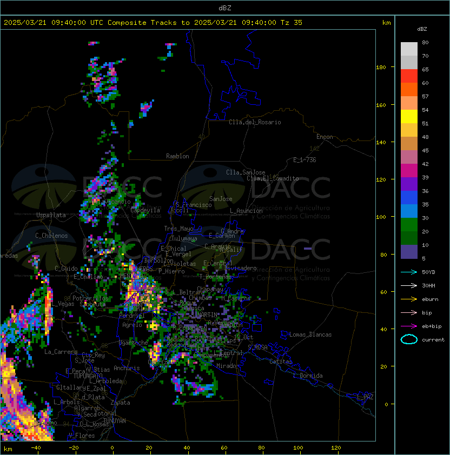The height and width of the screenshot is (455, 450).
Task: Click the '180' km tick on right axis
Action: tap(381, 68)
